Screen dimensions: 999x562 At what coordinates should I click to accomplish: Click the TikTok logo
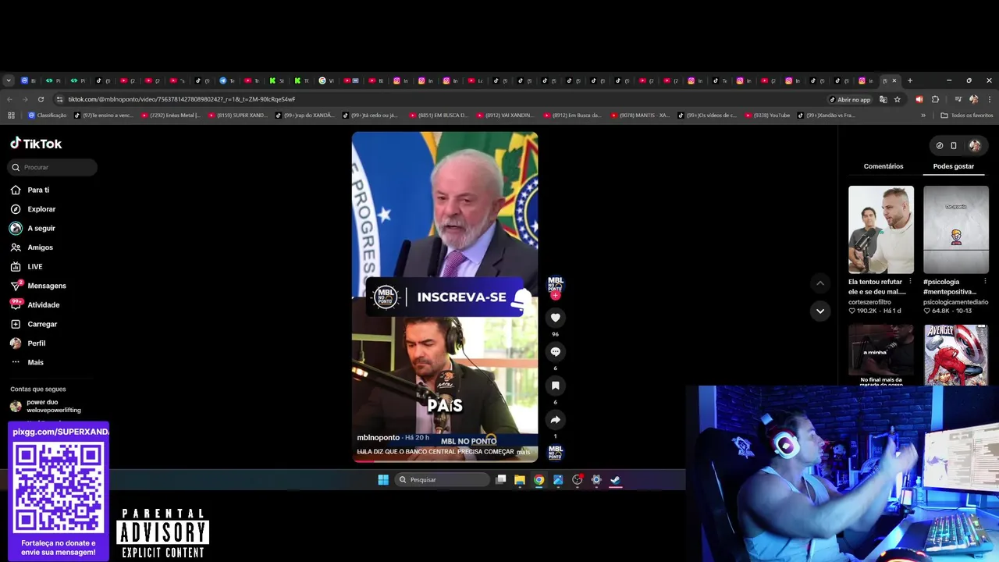point(36,144)
